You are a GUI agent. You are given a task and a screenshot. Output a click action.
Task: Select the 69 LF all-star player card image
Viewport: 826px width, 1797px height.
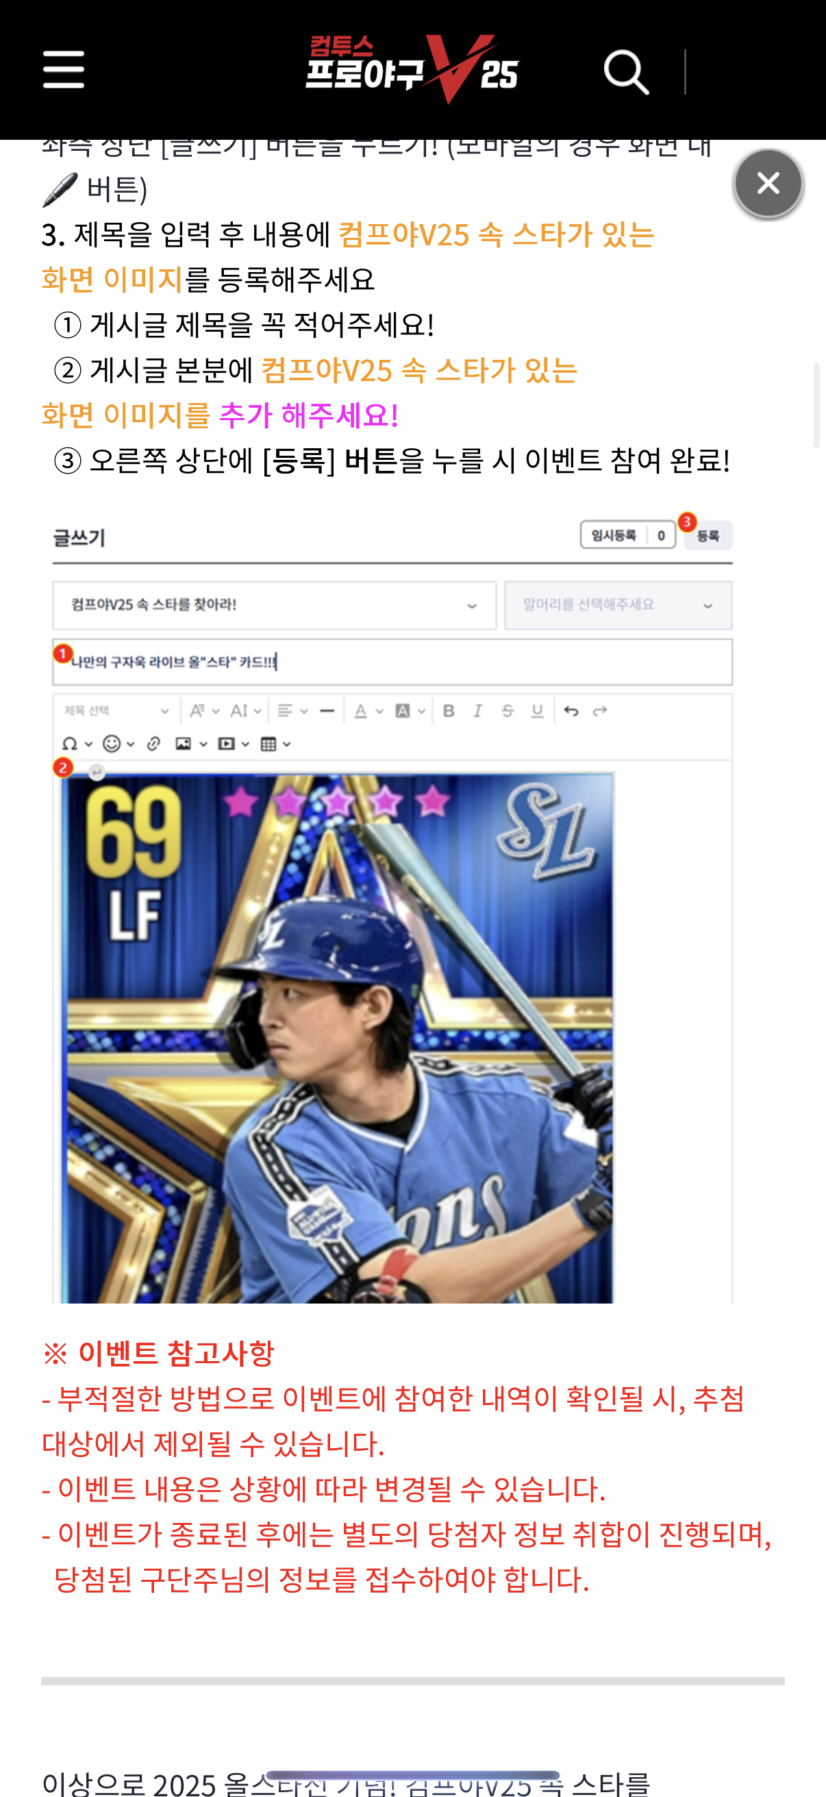337,1038
